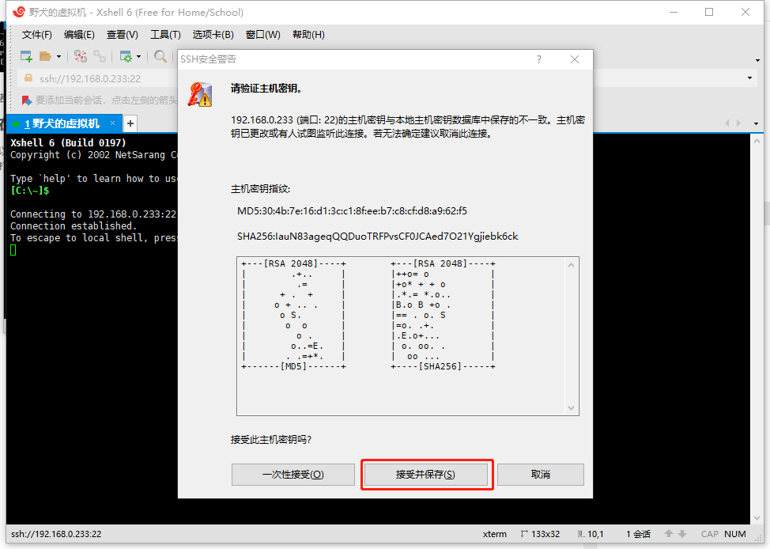The height and width of the screenshot is (549, 770).
Task: Open the 工具(T) menu
Action: coord(165,34)
